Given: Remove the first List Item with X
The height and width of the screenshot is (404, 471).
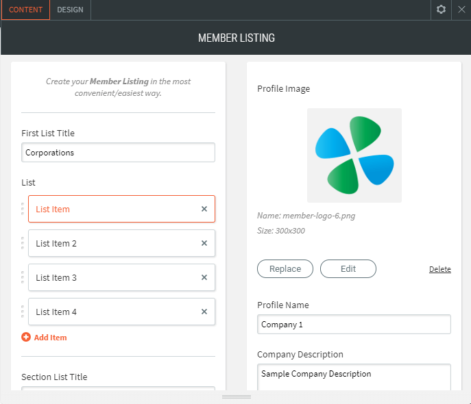Looking at the screenshot, I should point(204,209).
